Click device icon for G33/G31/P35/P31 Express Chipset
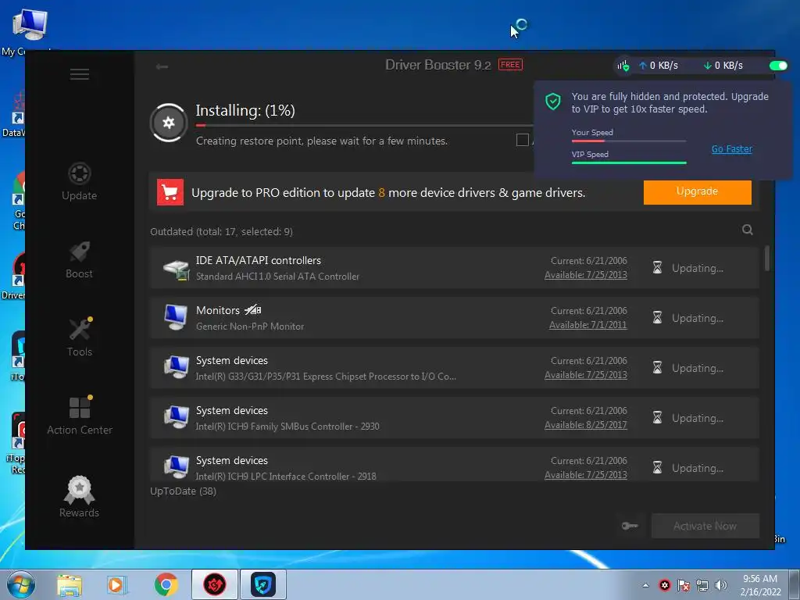 click(x=177, y=367)
